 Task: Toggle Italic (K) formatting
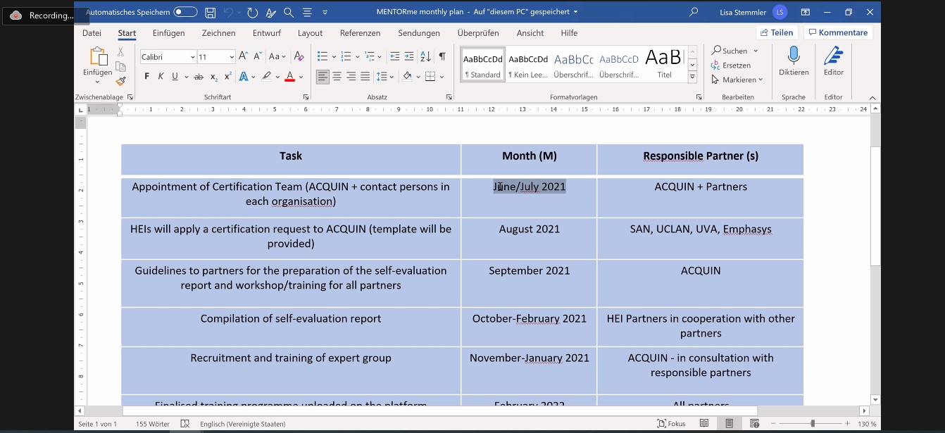tap(161, 77)
